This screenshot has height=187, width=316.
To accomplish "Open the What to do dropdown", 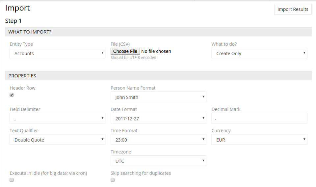I will tap(259, 53).
